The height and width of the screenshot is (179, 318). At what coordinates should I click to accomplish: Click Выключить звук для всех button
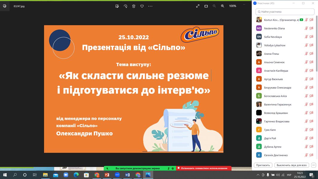click(x=292, y=165)
